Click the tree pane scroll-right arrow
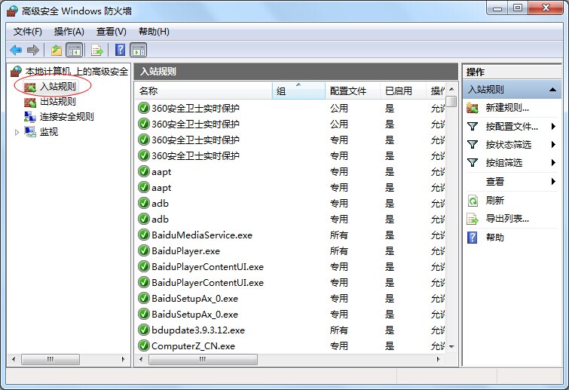The width and height of the screenshot is (569, 390). coord(123,360)
